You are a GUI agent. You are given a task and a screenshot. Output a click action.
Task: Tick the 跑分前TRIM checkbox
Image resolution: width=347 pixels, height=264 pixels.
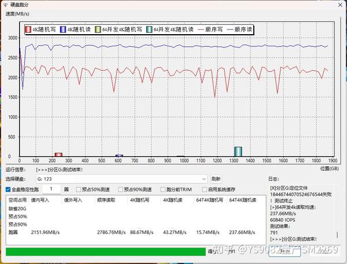[x=163, y=189]
